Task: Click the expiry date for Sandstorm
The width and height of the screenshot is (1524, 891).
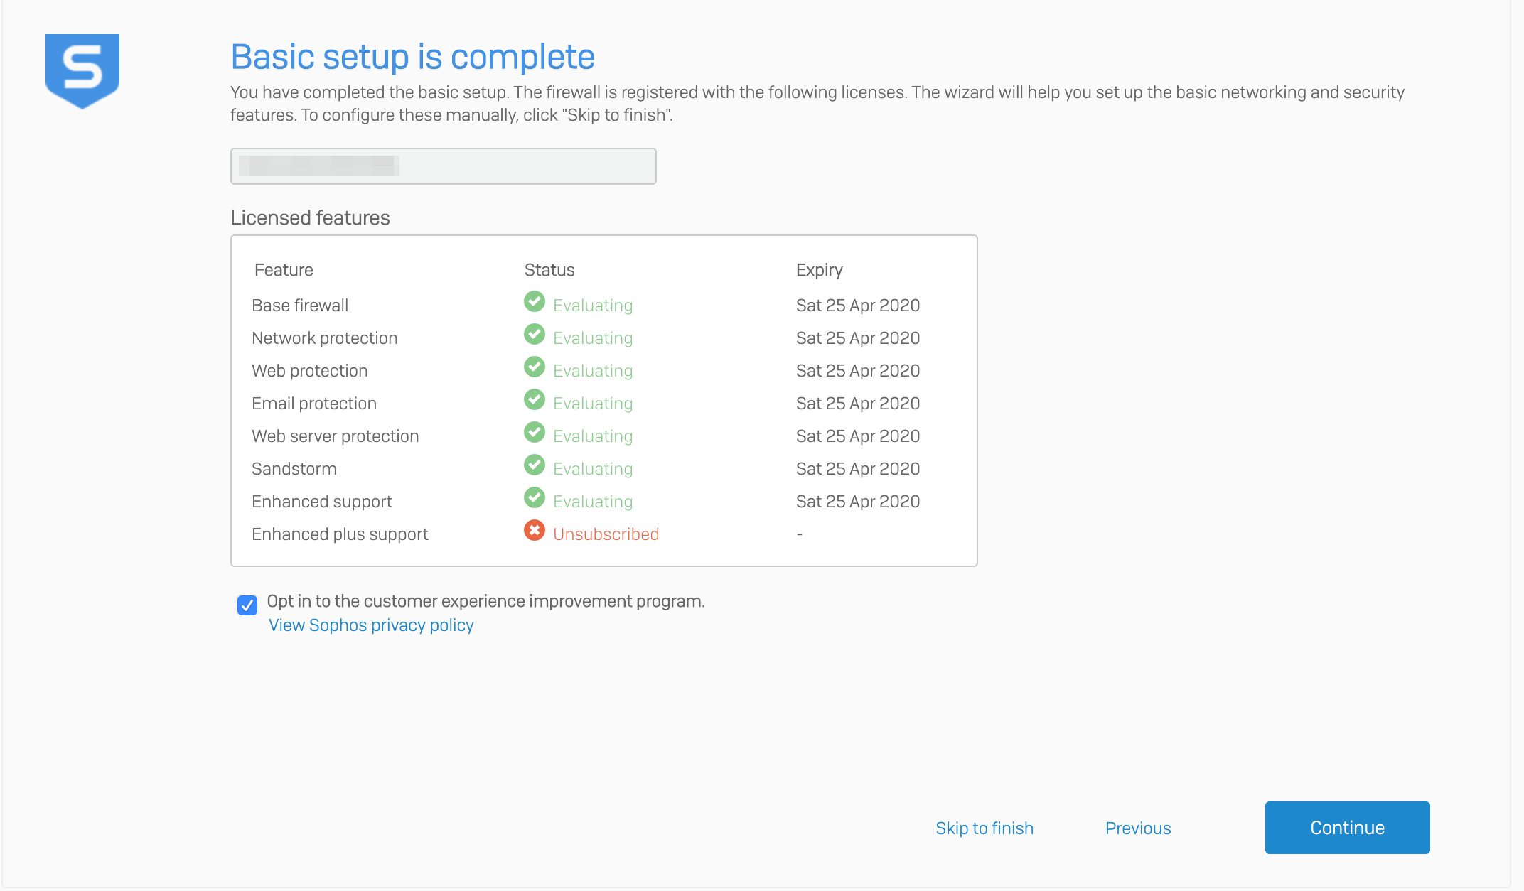Action: [x=858, y=469]
